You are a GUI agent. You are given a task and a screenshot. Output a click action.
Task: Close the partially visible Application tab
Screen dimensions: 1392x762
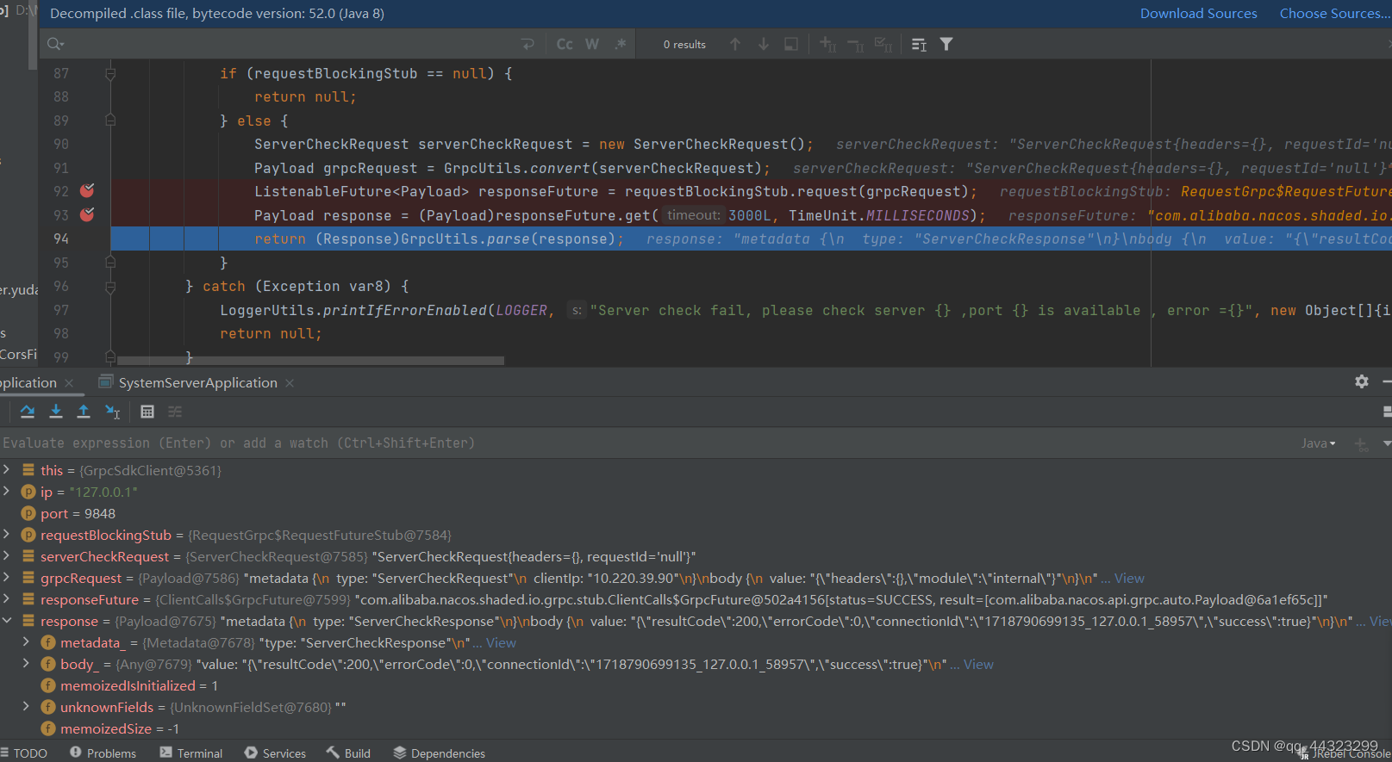click(x=69, y=383)
